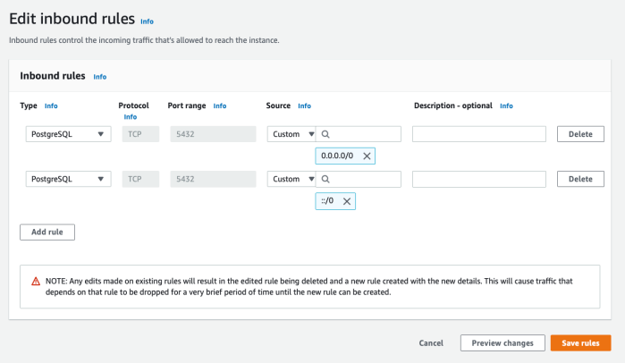Click Preview changes
Screen dimensions: 625x363
point(501,342)
